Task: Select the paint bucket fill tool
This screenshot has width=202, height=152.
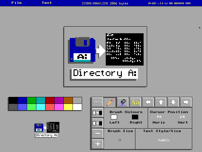Action: click(x=122, y=102)
